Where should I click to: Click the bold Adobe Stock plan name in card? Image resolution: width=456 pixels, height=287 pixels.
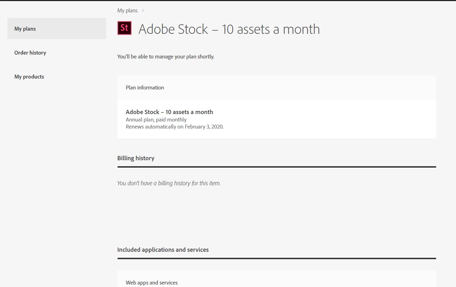169,112
